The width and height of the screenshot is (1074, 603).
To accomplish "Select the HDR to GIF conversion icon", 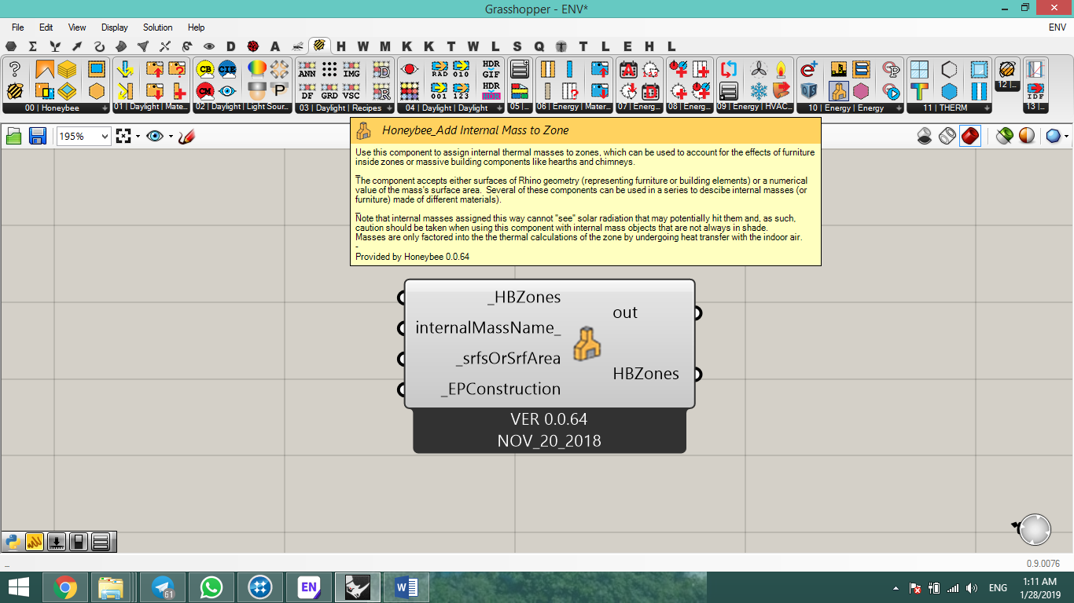I will coord(491,69).
